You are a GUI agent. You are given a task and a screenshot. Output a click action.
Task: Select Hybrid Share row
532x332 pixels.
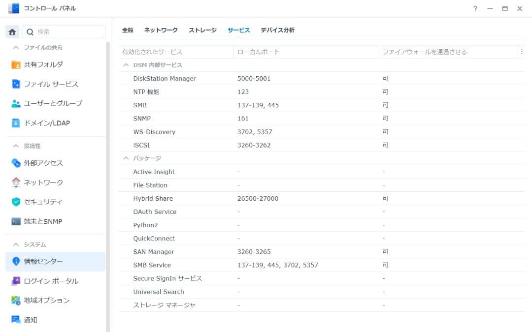(x=322, y=198)
